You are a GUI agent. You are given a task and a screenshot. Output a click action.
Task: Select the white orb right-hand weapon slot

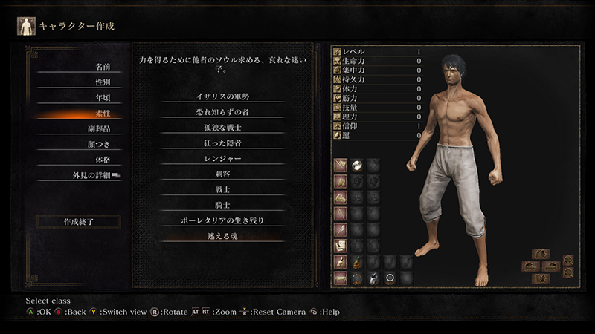[357, 165]
